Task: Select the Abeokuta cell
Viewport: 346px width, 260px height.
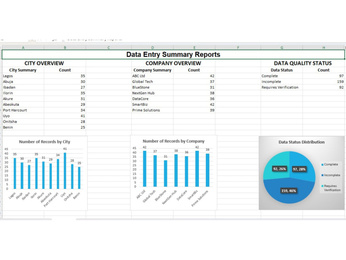Action: pyautogui.click(x=23, y=105)
